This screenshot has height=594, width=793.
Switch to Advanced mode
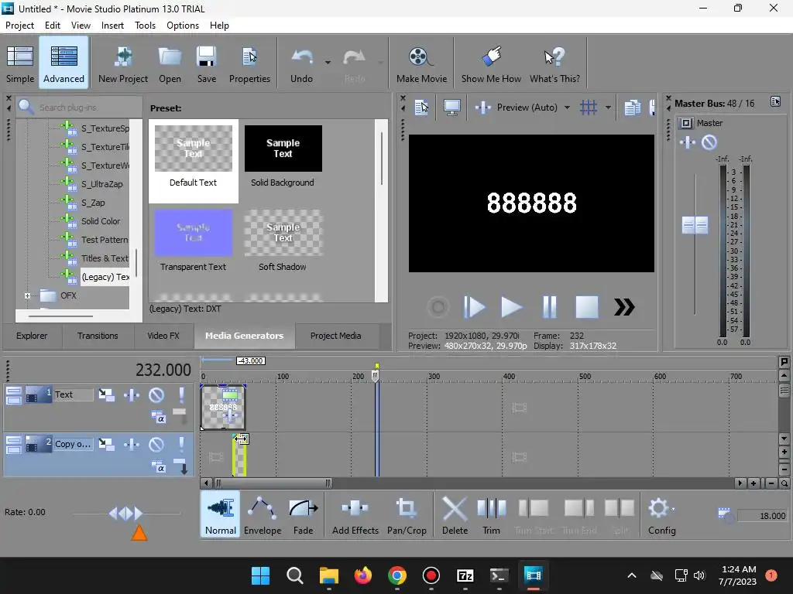pyautogui.click(x=64, y=63)
